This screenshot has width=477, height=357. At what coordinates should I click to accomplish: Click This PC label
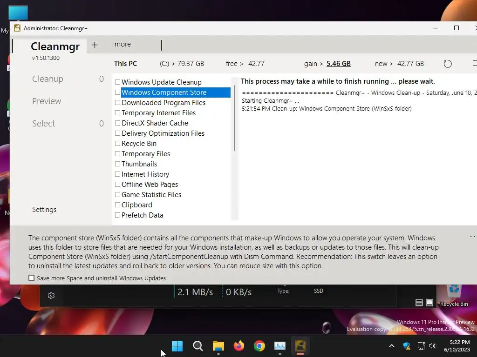(125, 64)
